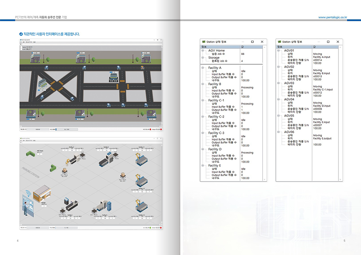
Task: Select the AGV03 tree item
Action: pos(289,83)
